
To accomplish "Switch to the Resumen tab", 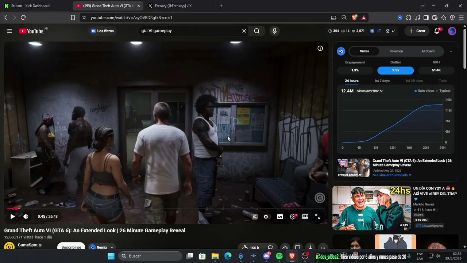I will tap(396, 52).
